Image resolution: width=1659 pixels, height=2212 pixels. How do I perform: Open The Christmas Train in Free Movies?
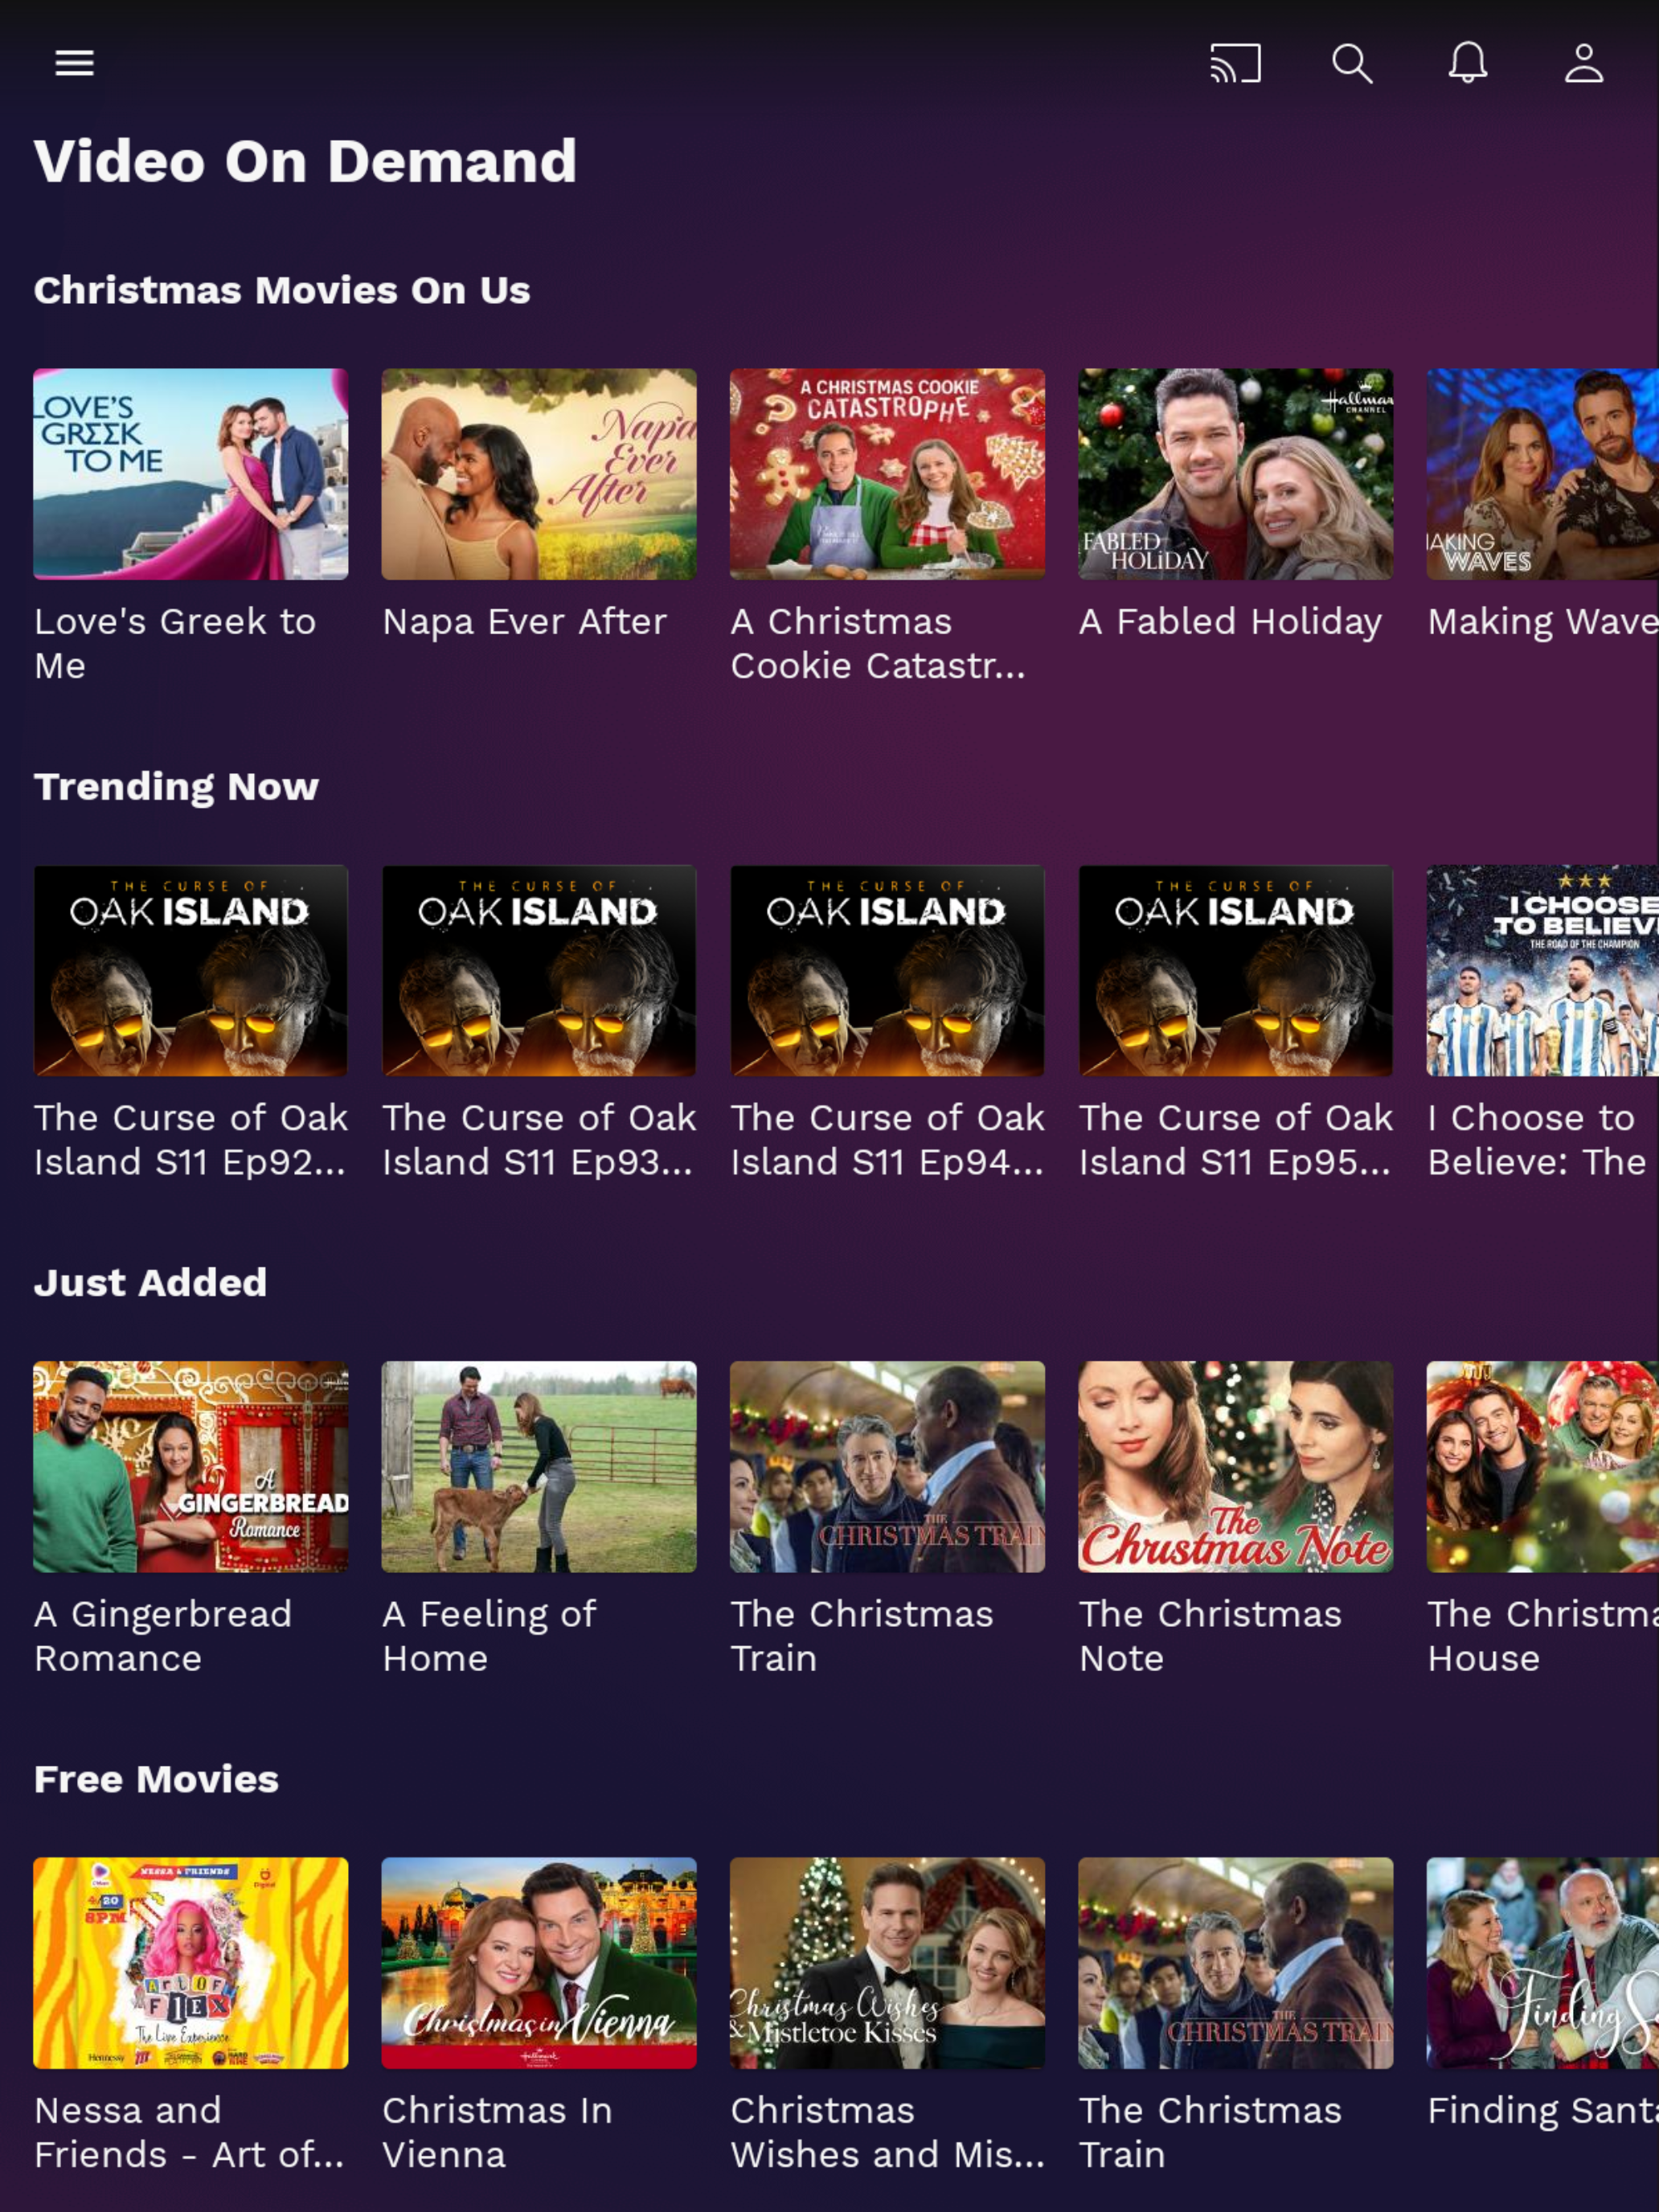(1235, 1963)
